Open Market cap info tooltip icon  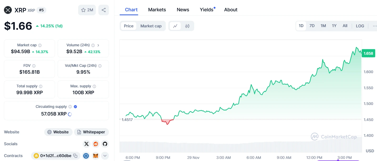tap(40, 45)
